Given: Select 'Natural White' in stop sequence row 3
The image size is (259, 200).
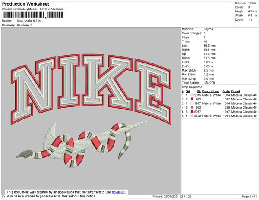Looking at the screenshot, I should pos(212,103).
